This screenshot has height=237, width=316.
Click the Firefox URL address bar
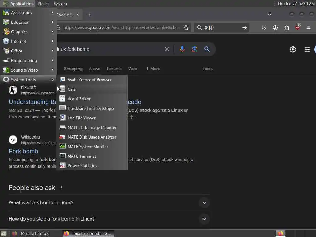121,27
